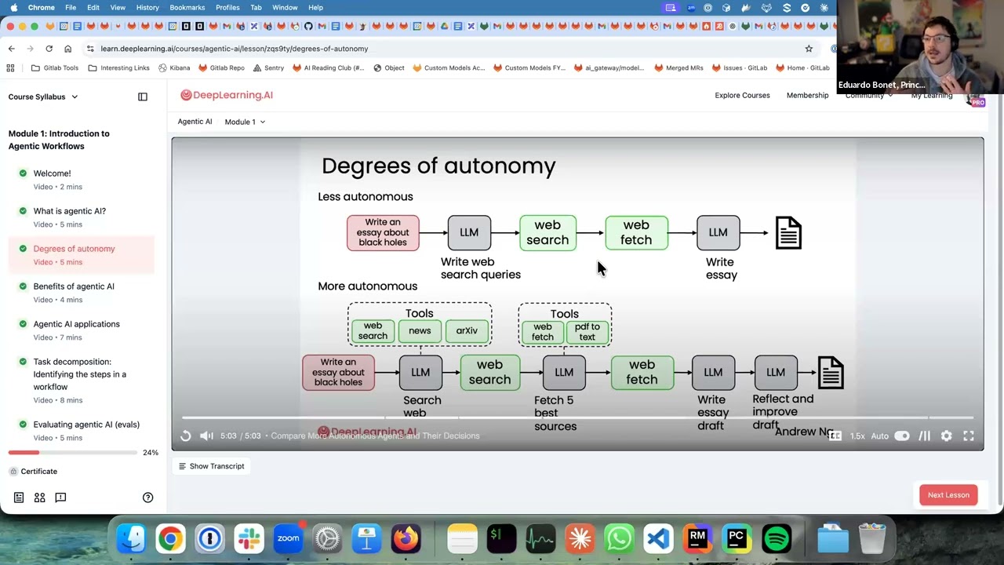This screenshot has height=565, width=1004.
Task: Open the Gitlab Tools bookmark folder
Action: pyautogui.click(x=54, y=68)
